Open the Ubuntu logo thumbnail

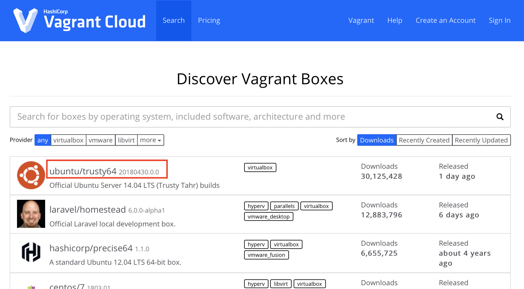31,175
